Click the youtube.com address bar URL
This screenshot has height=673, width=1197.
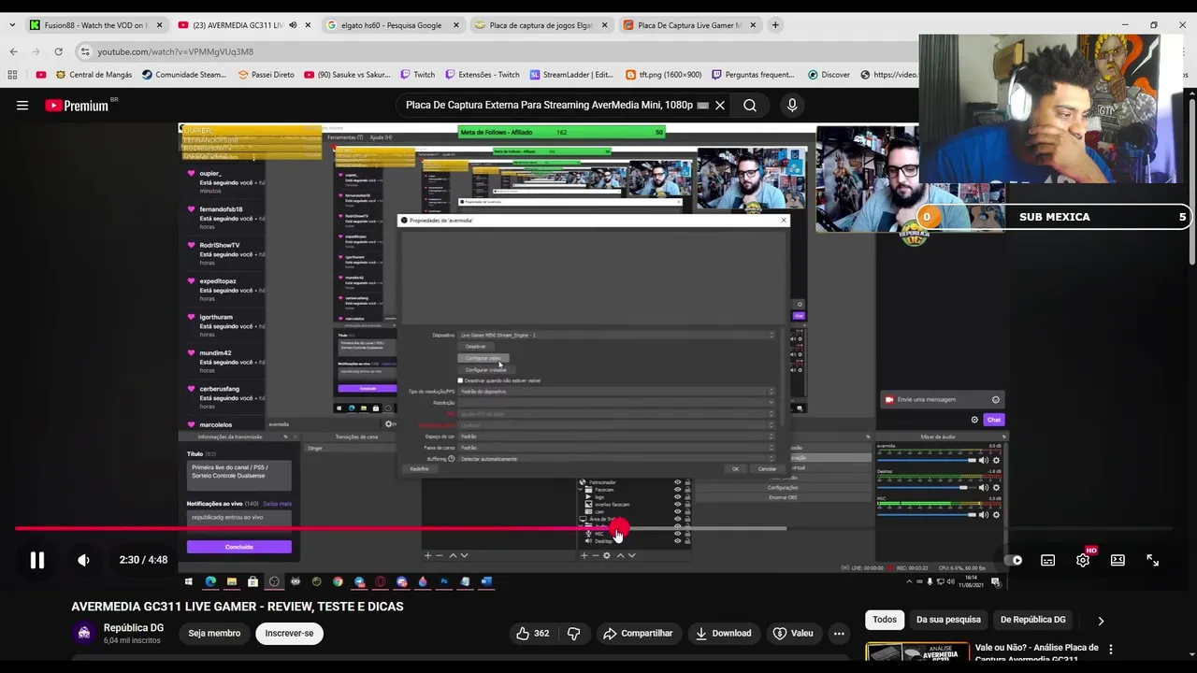(x=175, y=51)
